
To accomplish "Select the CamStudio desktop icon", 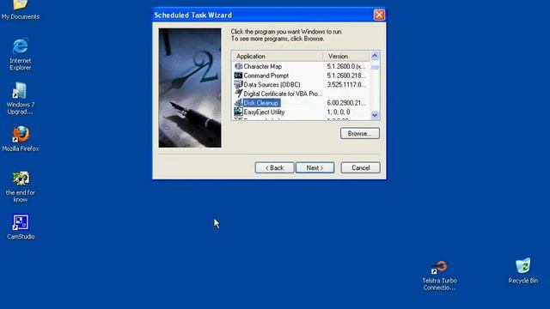I will pyautogui.click(x=21, y=227).
